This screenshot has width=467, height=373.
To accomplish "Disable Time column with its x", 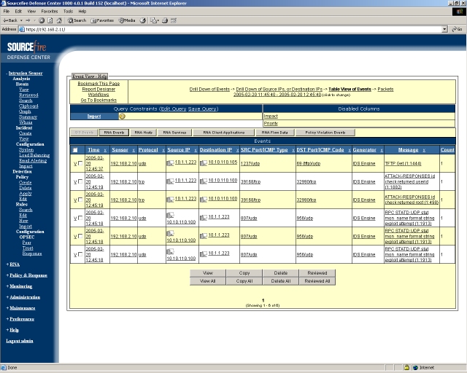I will (x=105, y=150).
